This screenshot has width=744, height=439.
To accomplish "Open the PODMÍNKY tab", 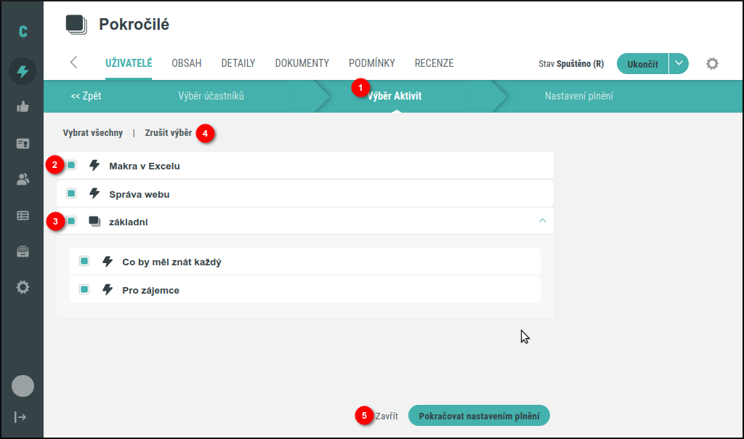I will (371, 63).
